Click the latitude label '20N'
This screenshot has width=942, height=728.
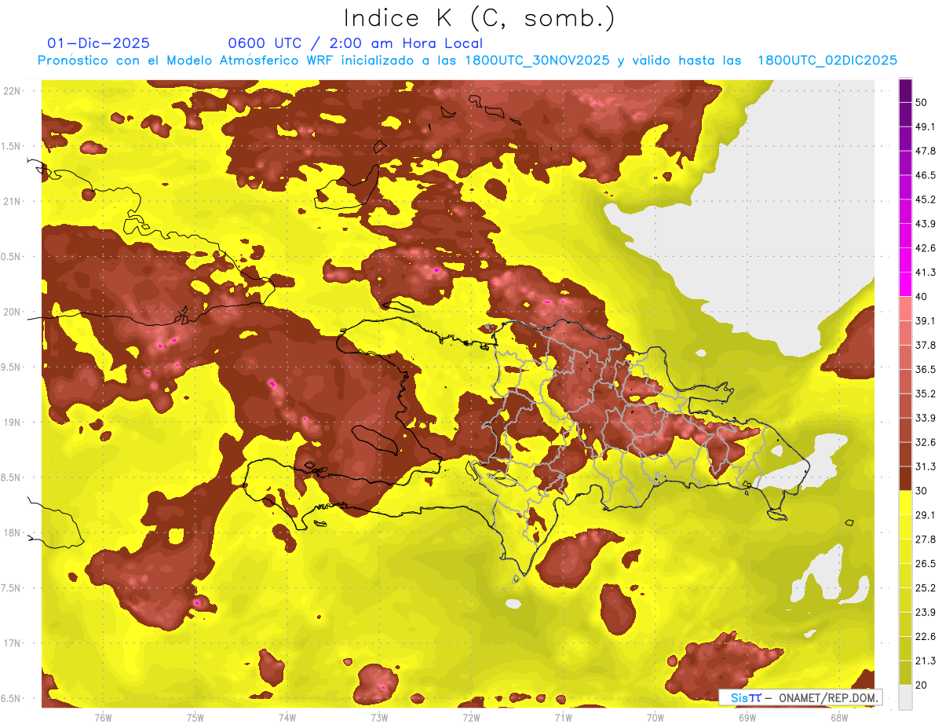point(13,312)
